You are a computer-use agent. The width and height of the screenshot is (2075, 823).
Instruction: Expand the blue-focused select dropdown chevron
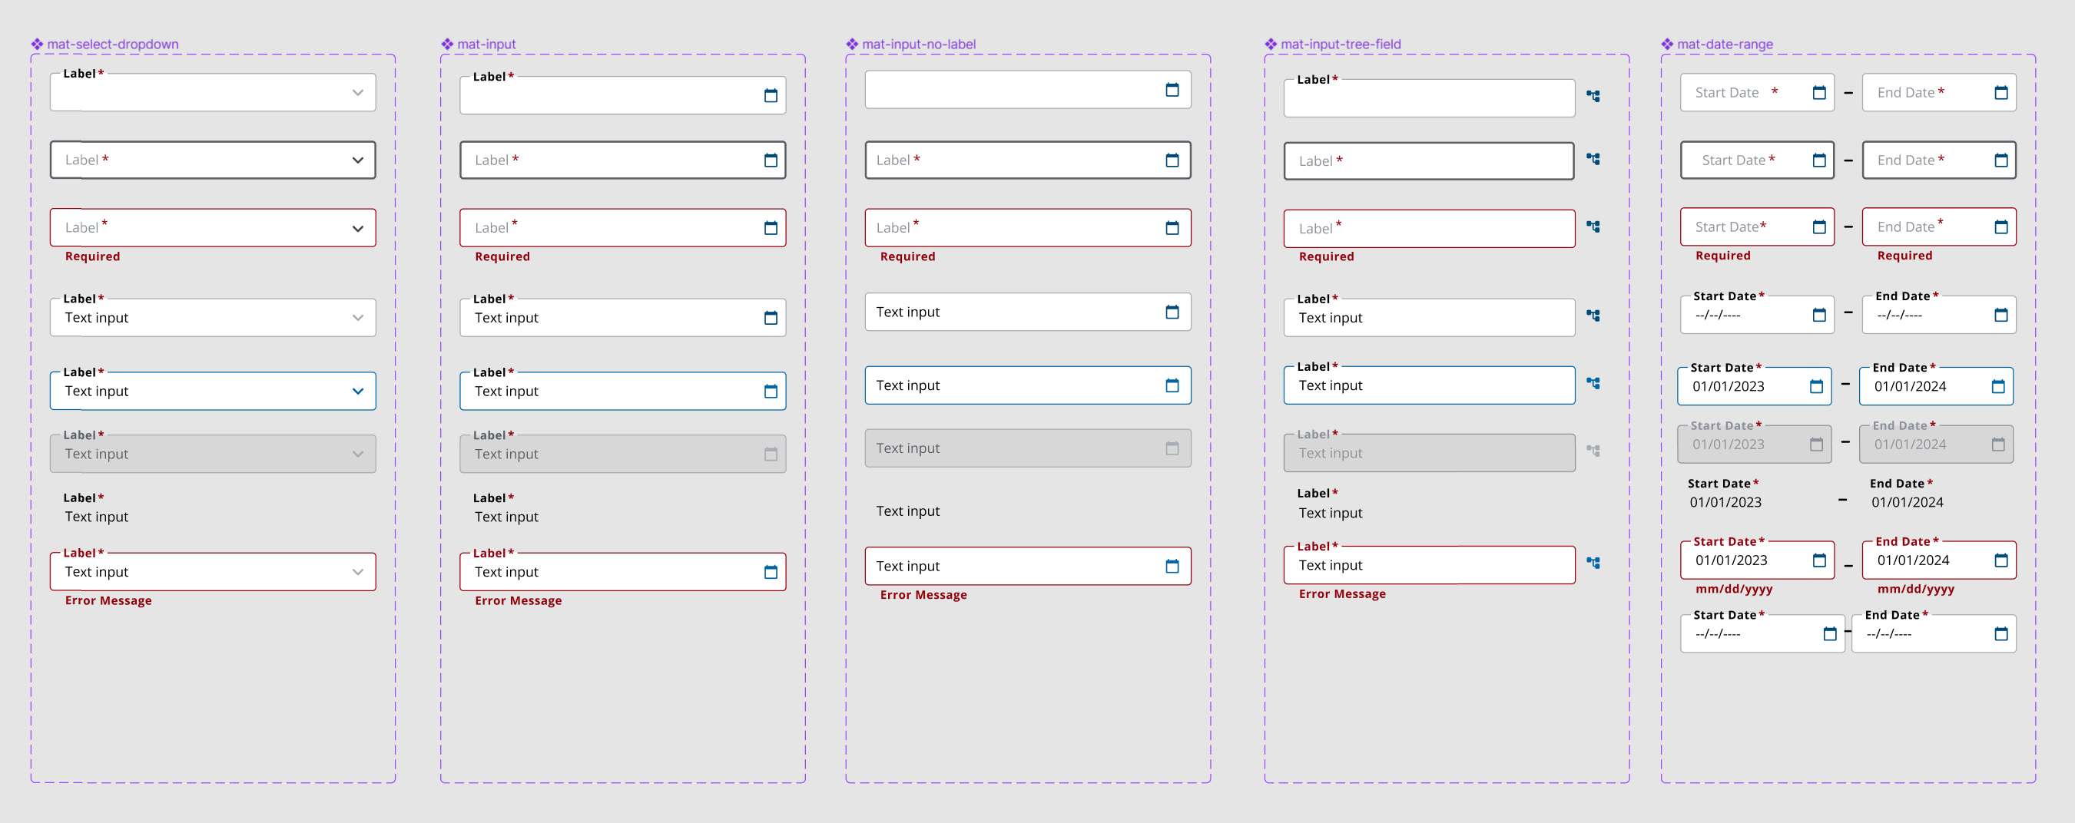point(358,392)
